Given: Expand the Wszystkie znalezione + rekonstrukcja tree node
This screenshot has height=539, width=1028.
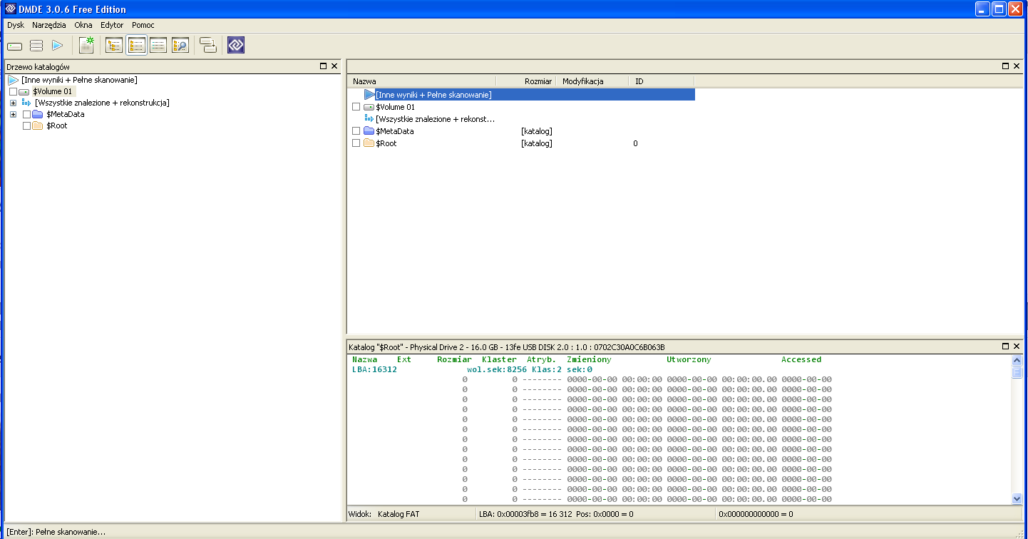Looking at the screenshot, I should (13, 103).
